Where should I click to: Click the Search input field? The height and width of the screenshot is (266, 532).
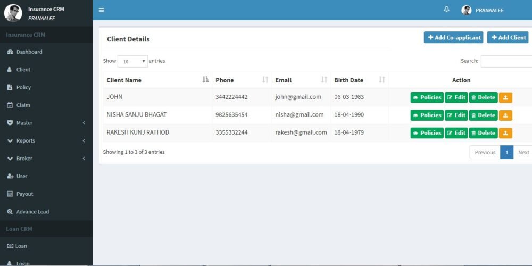(506, 61)
